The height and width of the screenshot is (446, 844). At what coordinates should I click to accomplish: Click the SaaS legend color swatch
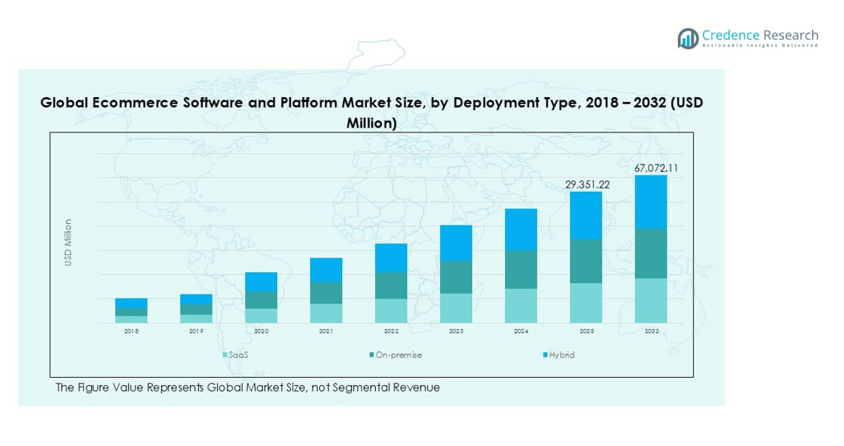(225, 355)
